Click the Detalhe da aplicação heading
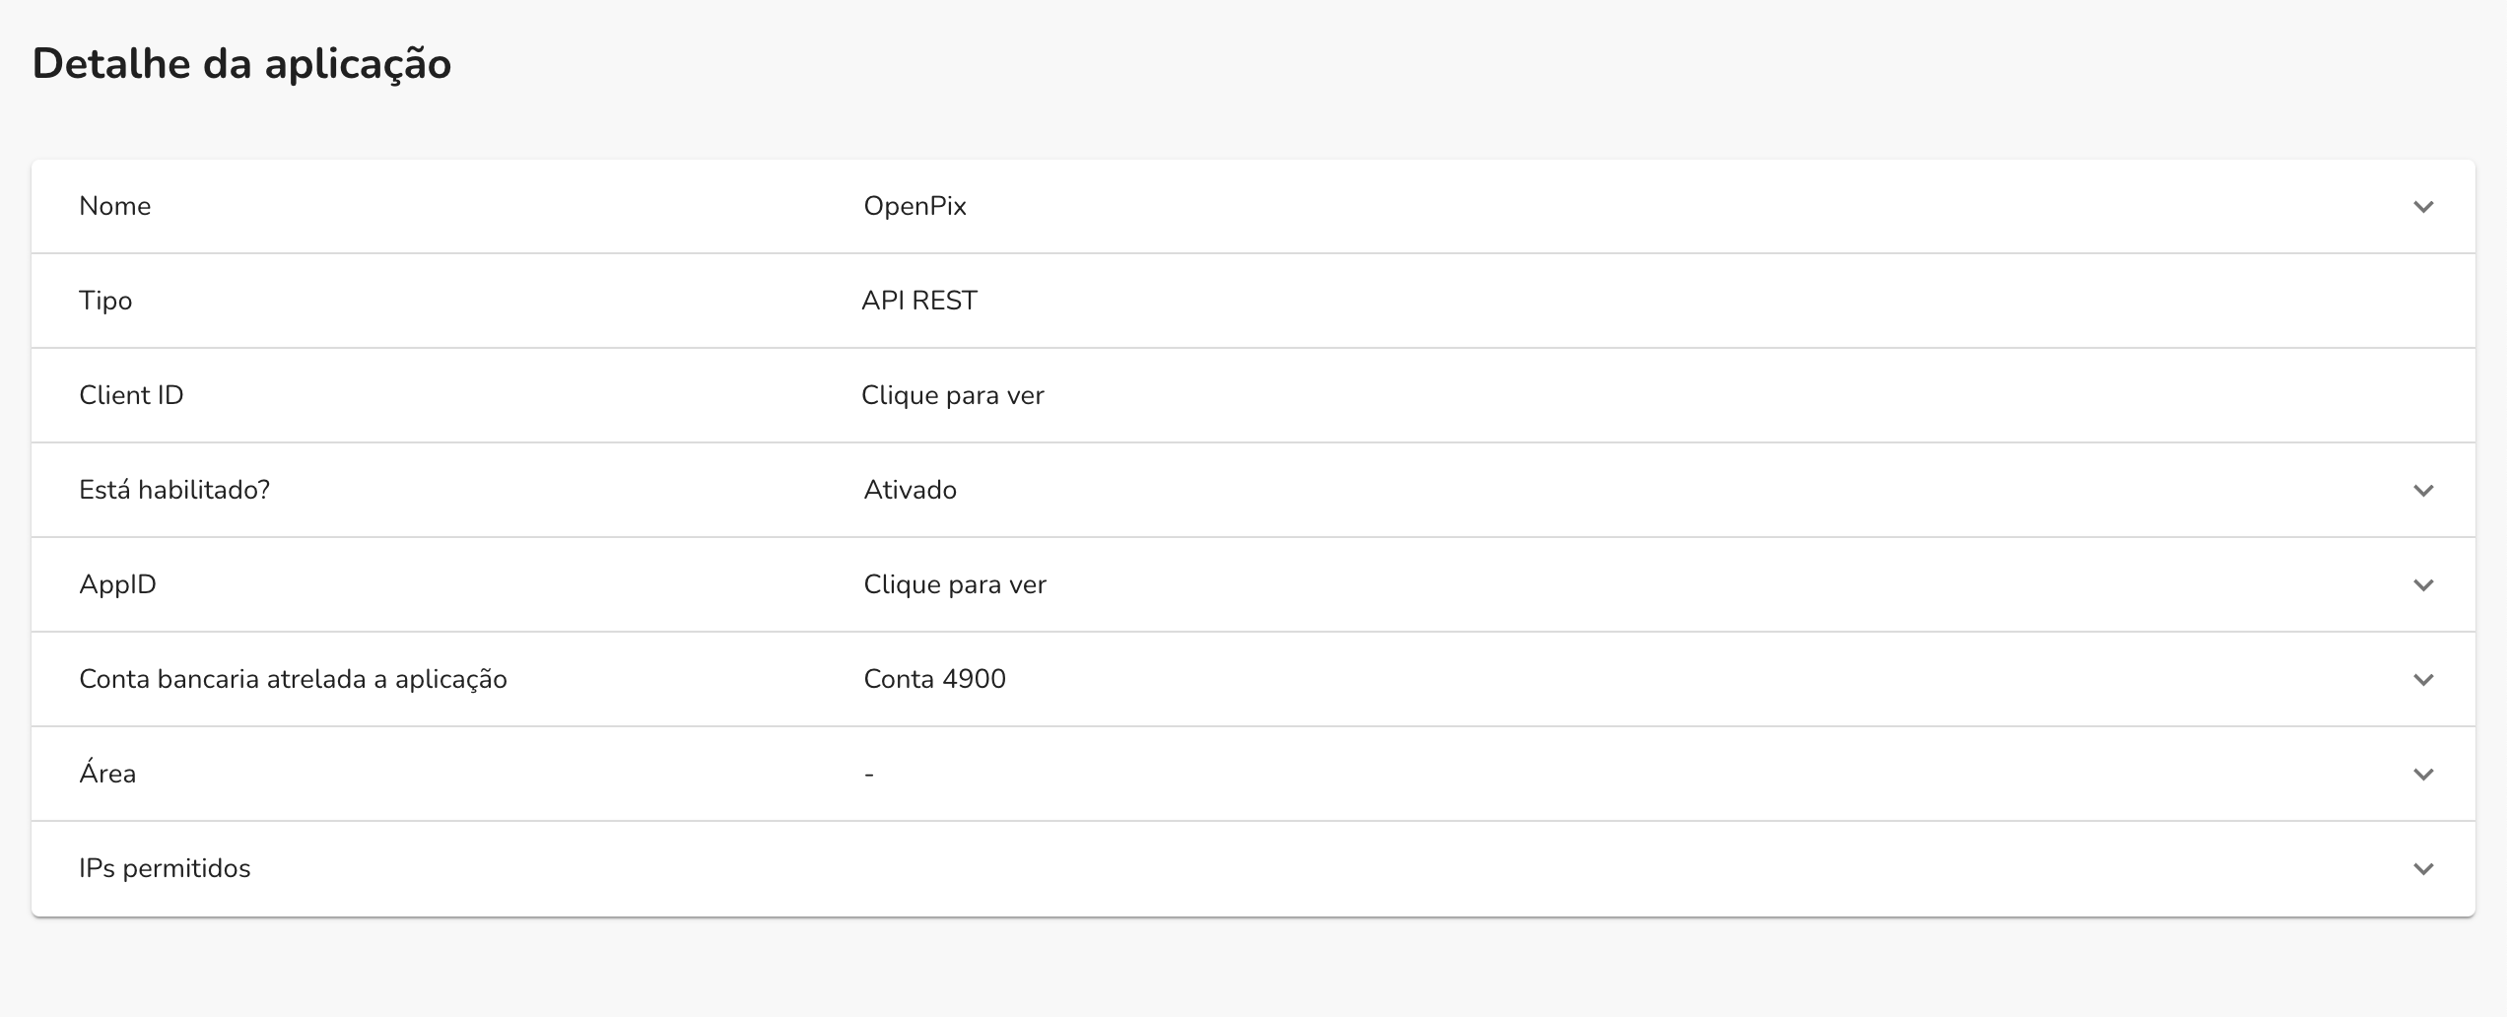This screenshot has width=2507, height=1017. 243,63
